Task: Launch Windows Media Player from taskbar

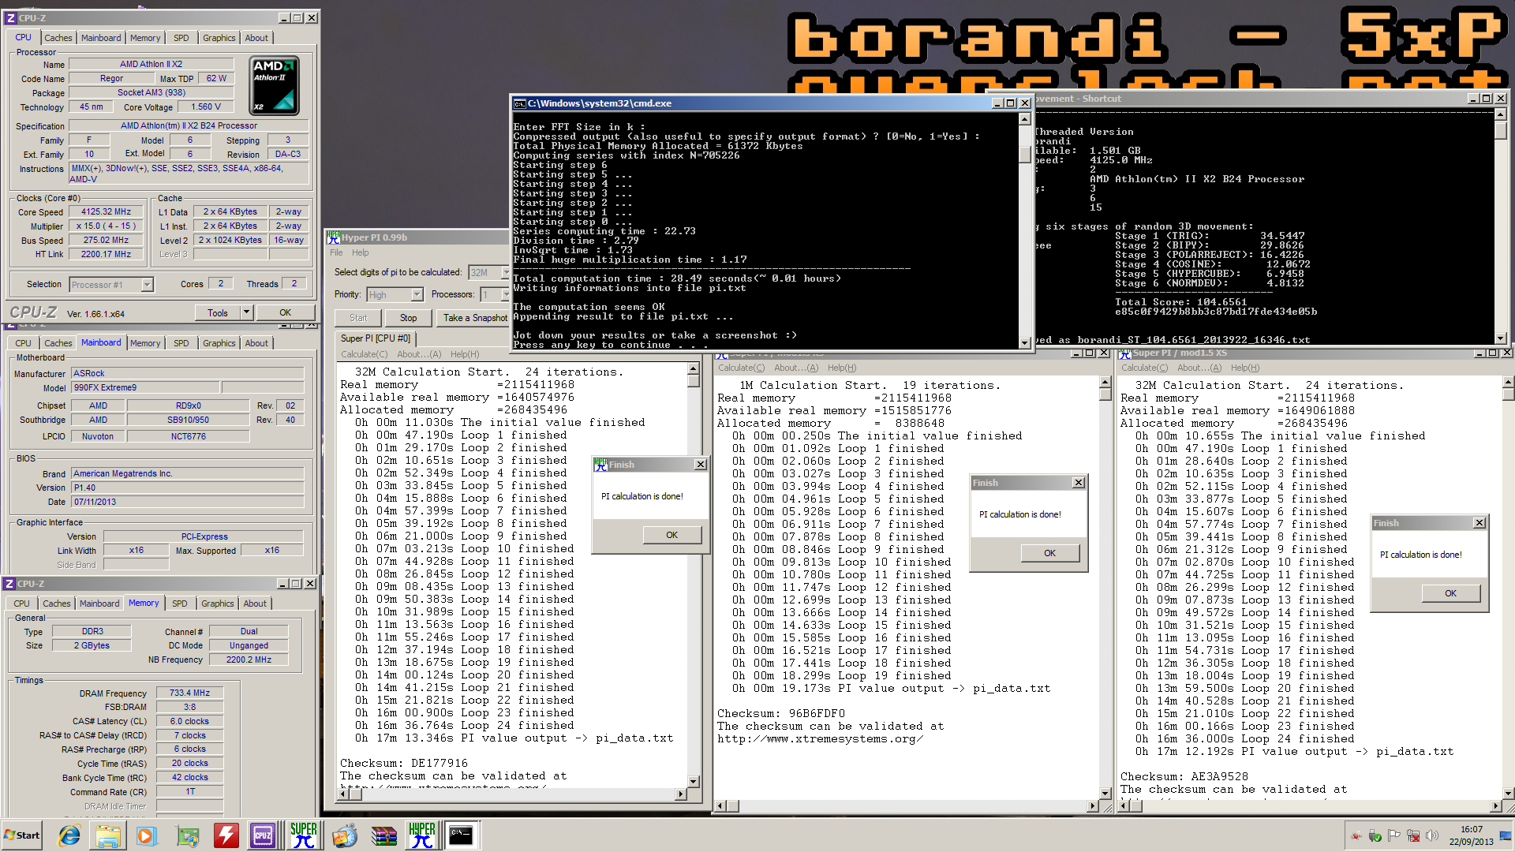Action: (147, 835)
